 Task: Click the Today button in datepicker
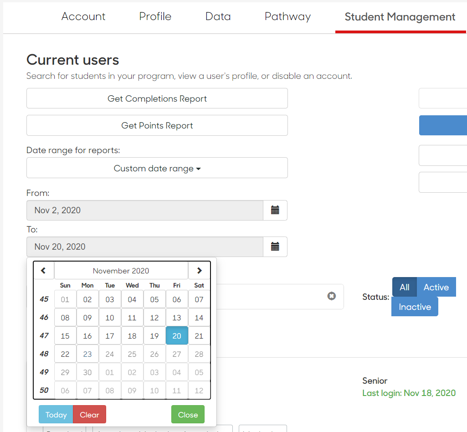pyautogui.click(x=56, y=414)
